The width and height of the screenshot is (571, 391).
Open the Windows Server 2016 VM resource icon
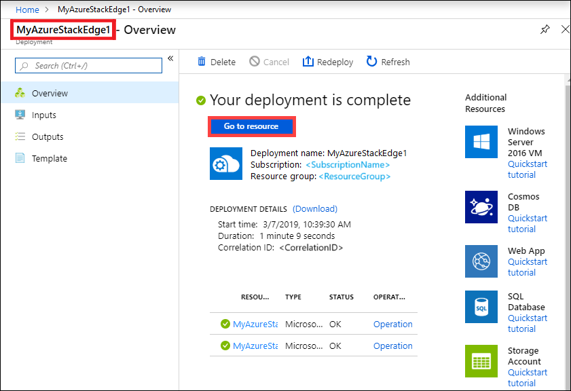coord(481,142)
